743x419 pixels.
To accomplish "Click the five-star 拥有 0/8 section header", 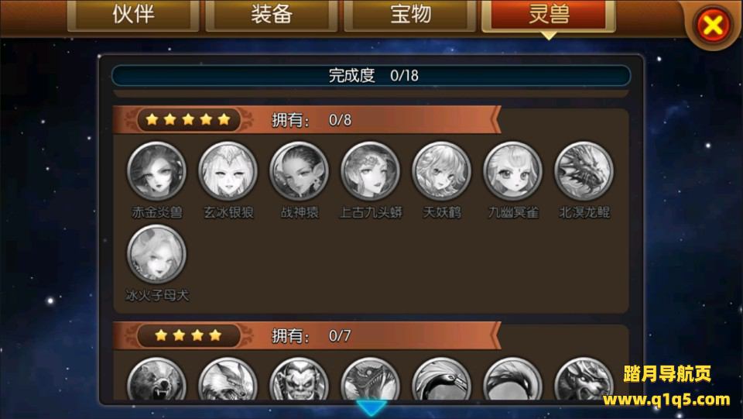I will [307, 120].
